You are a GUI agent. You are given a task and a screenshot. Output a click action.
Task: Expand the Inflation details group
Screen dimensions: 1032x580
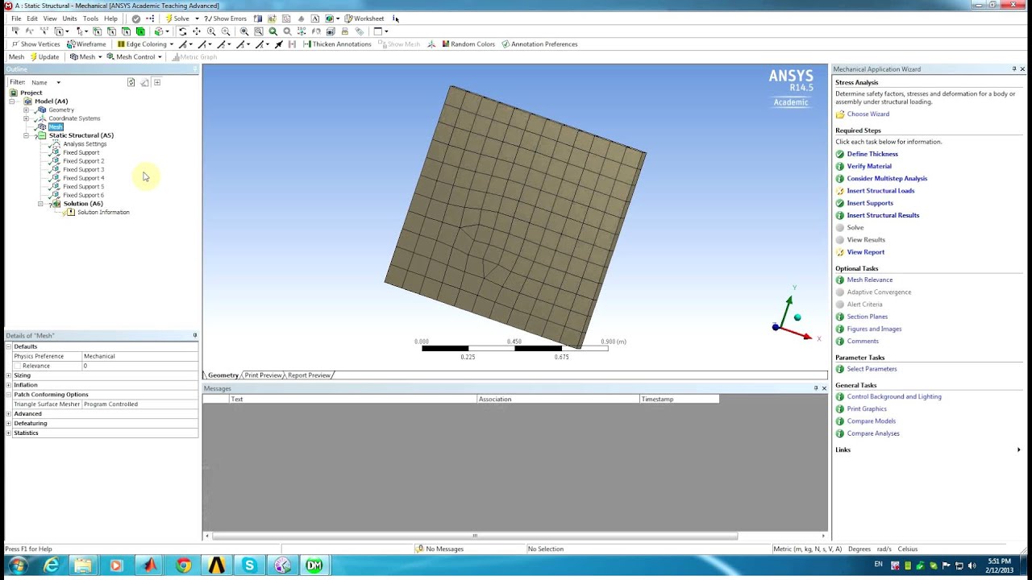9,385
